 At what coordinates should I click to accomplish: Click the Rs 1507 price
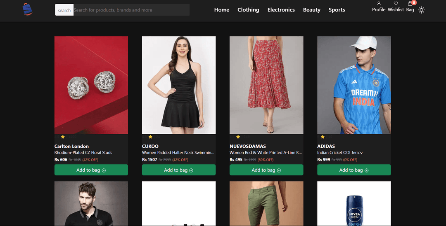point(149,160)
